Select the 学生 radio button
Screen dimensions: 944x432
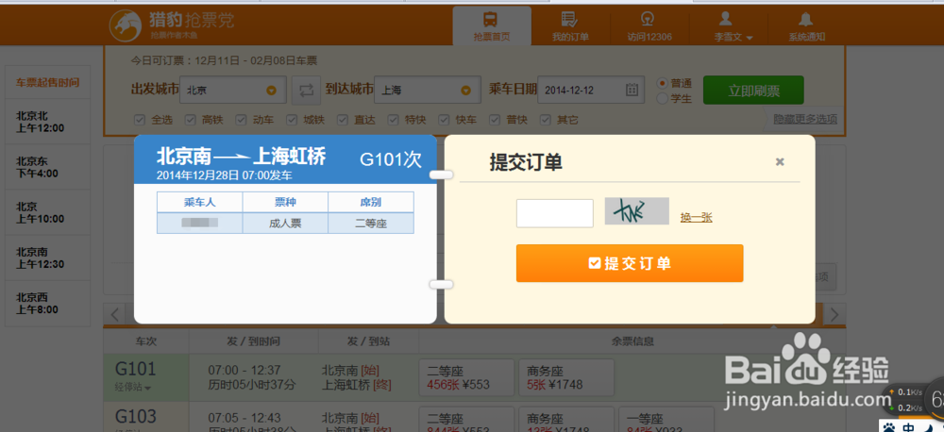click(663, 98)
